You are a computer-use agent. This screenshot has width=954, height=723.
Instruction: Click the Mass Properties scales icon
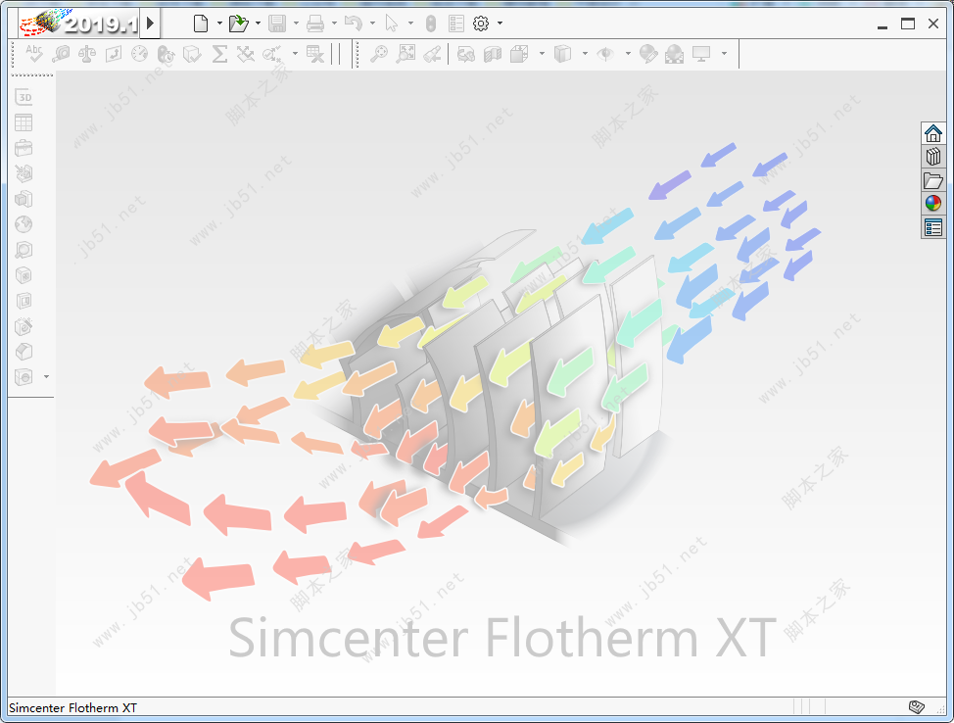click(87, 54)
